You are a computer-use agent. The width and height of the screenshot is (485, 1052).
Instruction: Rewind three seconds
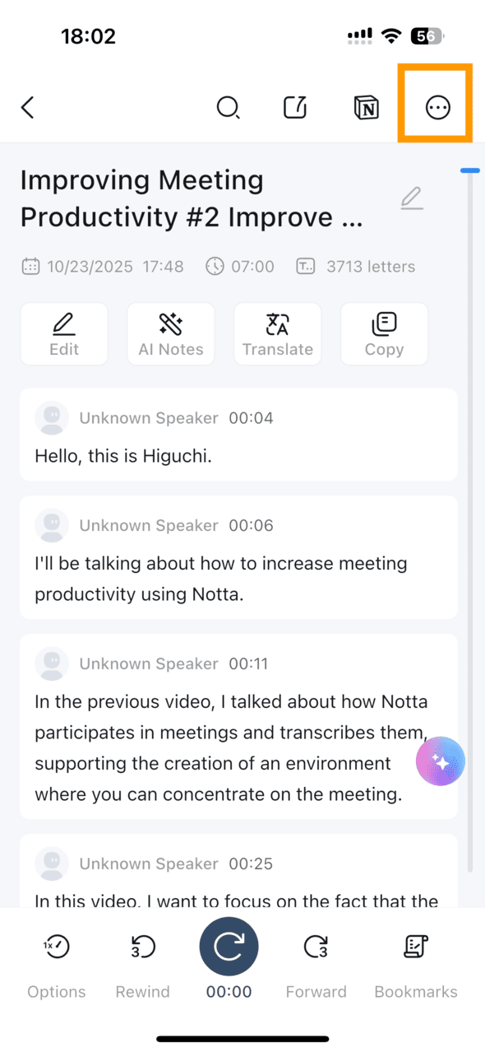click(143, 966)
